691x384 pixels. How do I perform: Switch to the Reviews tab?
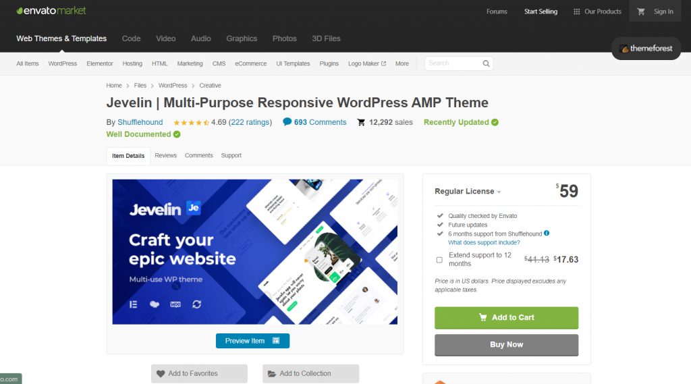coord(166,155)
